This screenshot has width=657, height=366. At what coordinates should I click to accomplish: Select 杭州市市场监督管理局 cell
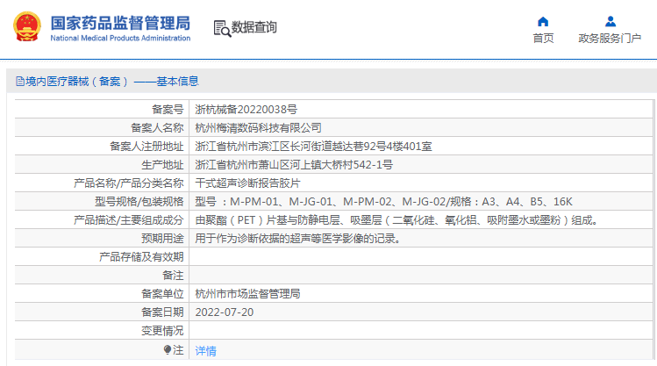tap(247, 294)
